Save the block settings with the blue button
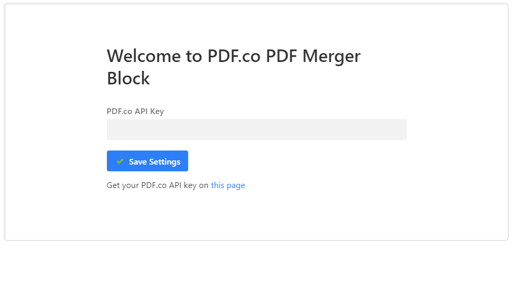 tap(148, 161)
